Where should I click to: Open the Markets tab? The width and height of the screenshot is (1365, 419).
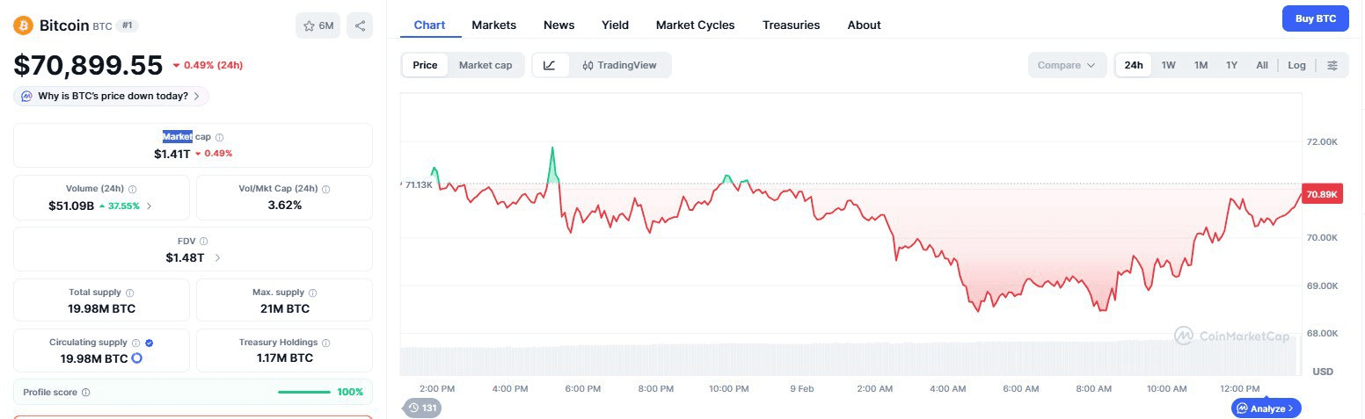tap(493, 25)
